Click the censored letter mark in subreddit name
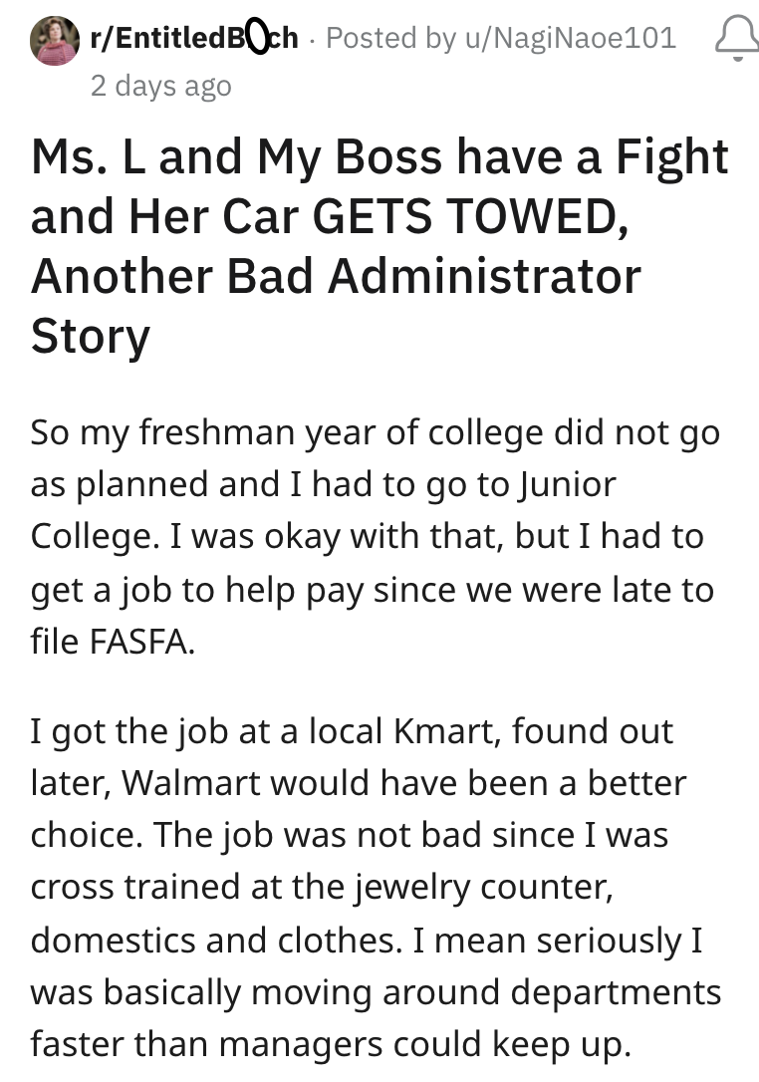 pyautogui.click(x=256, y=38)
